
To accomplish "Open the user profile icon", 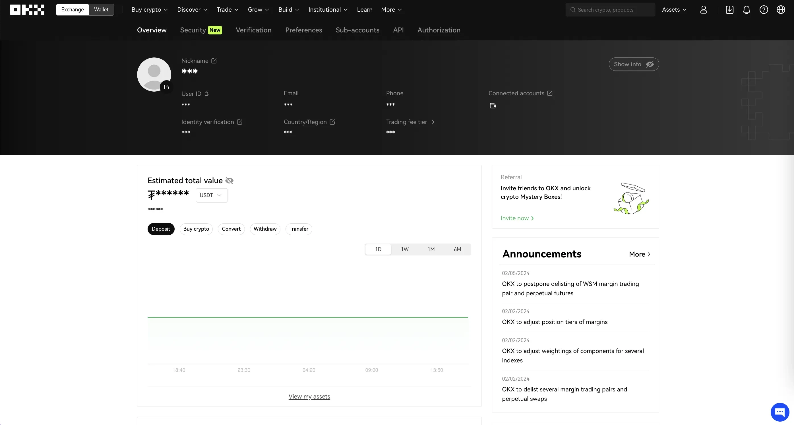I will point(704,10).
